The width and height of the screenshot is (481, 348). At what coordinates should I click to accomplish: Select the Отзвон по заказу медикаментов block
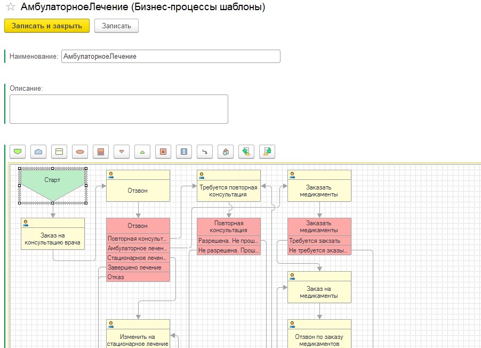[319, 334]
